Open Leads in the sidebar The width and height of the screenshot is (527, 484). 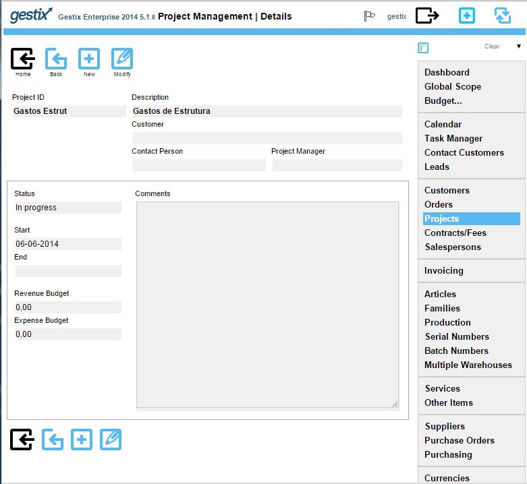coord(437,167)
